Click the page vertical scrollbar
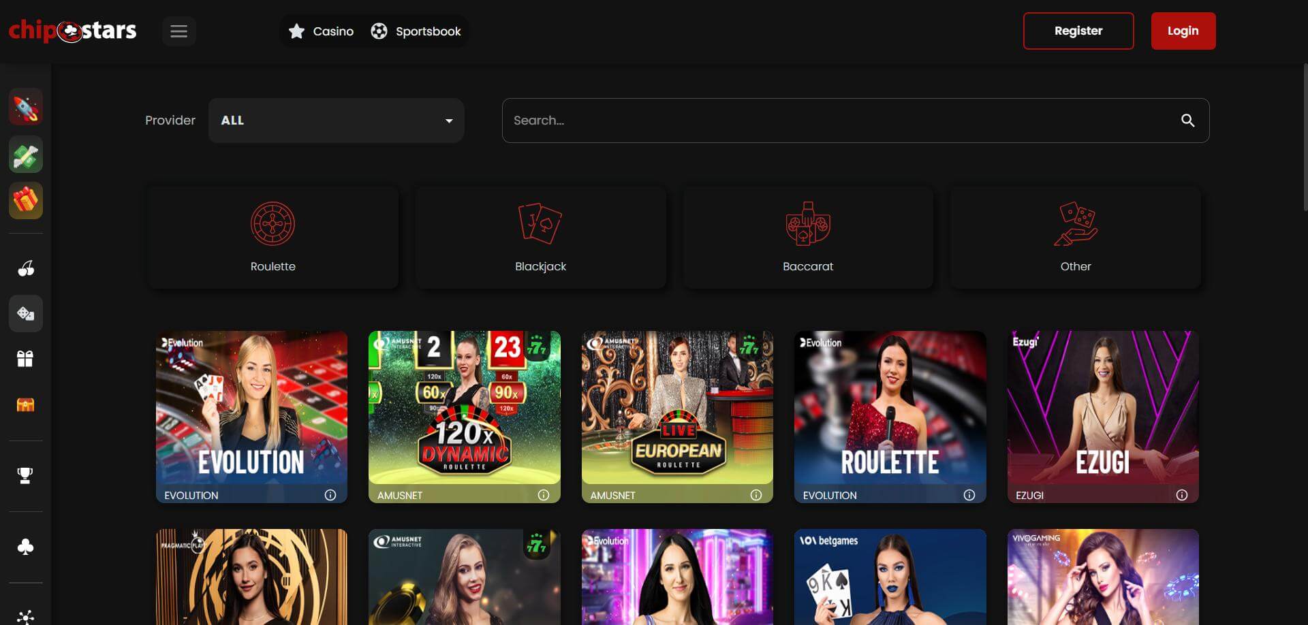Screen dimensions: 1308x625 tap(1305, 136)
